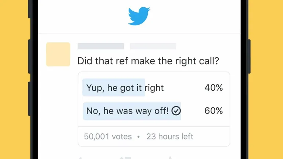This screenshot has height=159, width=283.
Task: Flip the phone's mute switch at top left
Action: click(29, 9)
